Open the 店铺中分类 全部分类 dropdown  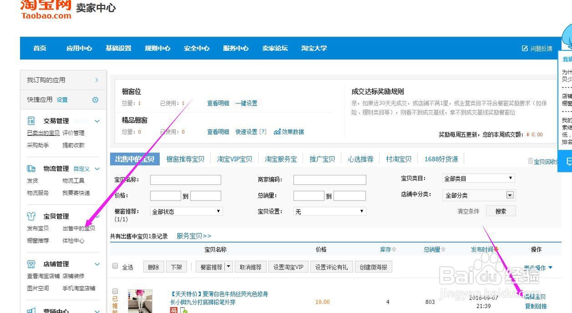tap(478, 195)
